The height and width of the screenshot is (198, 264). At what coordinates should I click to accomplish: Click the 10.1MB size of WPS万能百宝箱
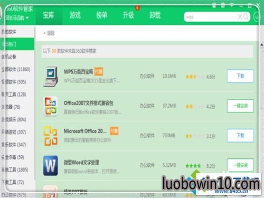tap(169, 76)
